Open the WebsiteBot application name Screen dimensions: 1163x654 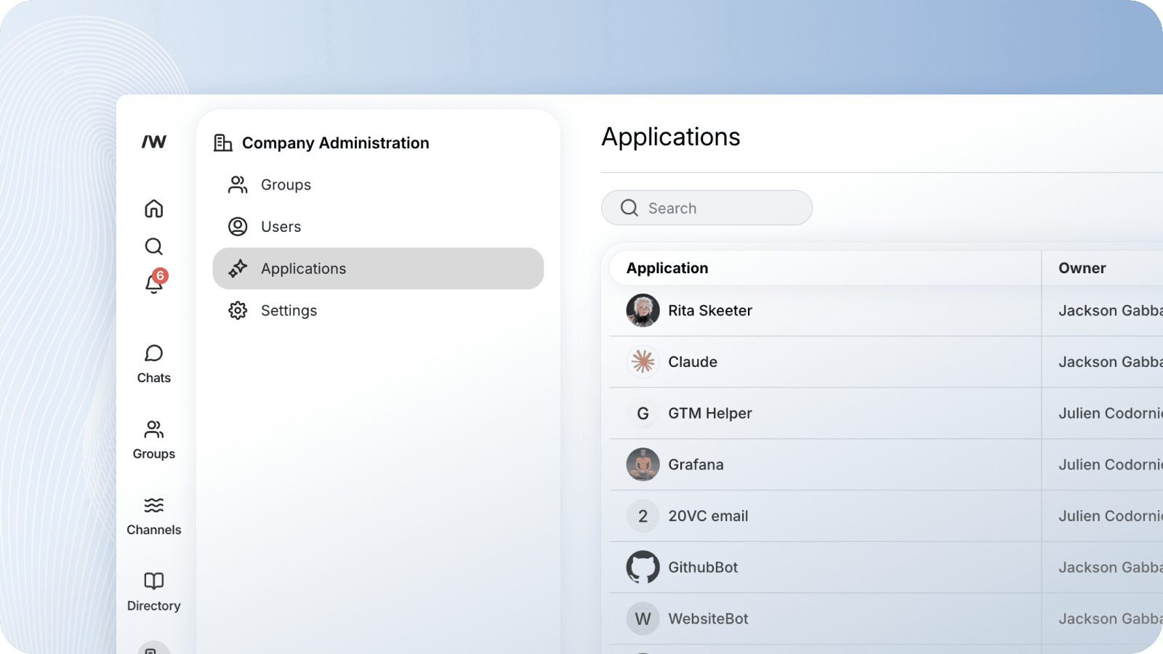(708, 619)
